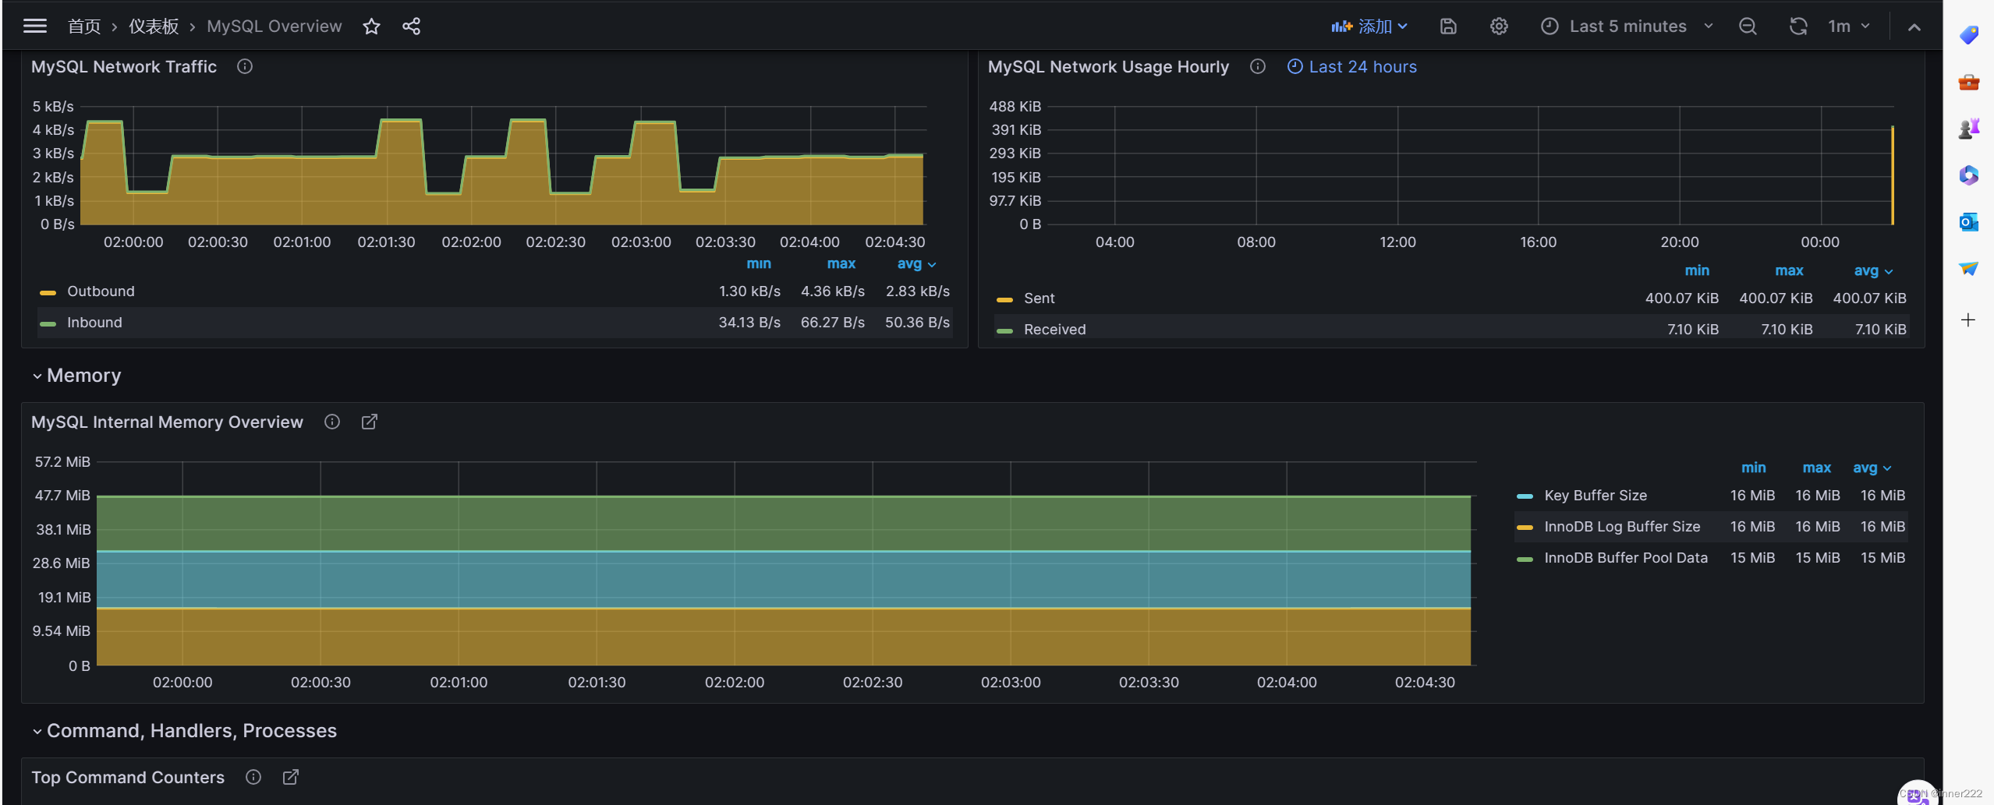The image size is (1994, 805).
Task: Toggle Inbound series in legend
Action: [x=94, y=323]
